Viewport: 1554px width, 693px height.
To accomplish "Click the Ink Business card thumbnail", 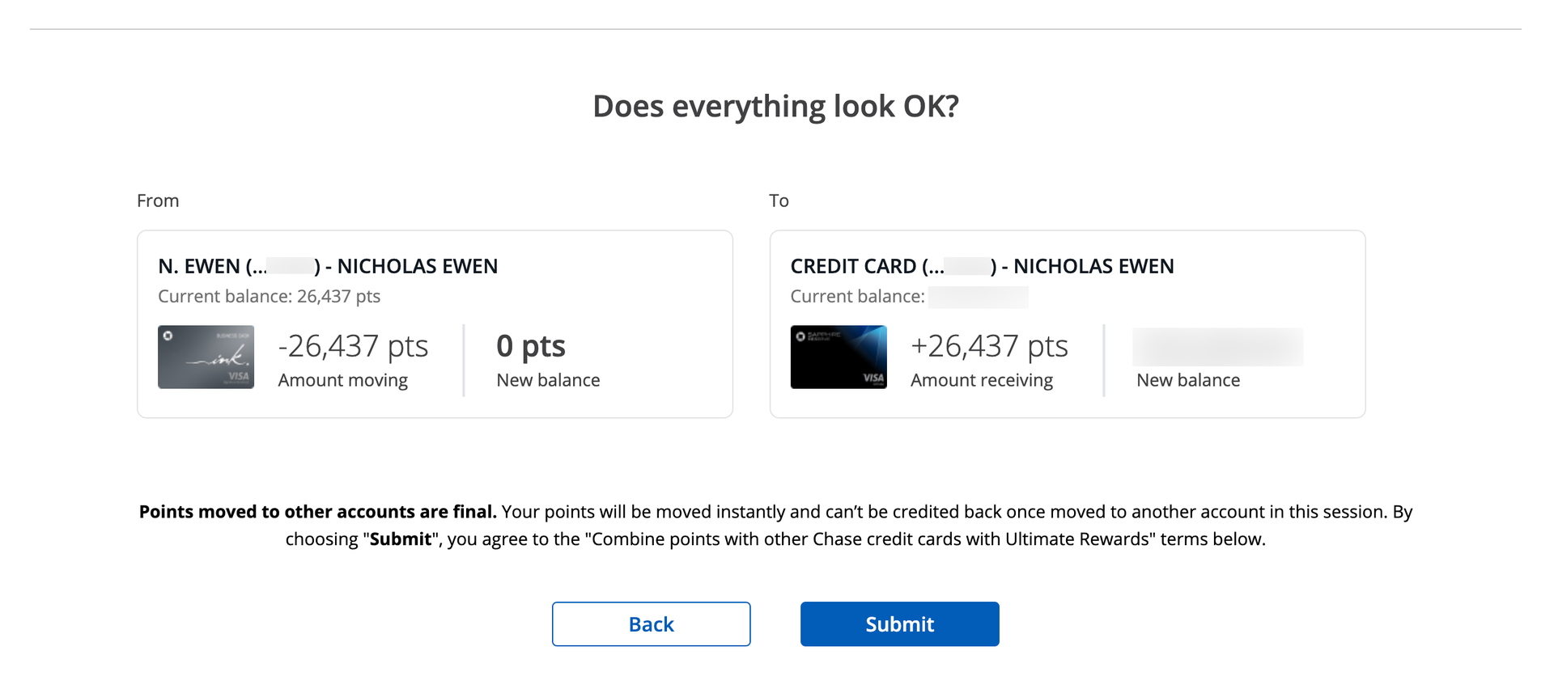I will click(206, 357).
